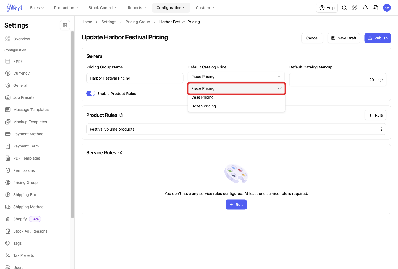
Task: Click the Service Rules help icon
Action: click(x=120, y=153)
